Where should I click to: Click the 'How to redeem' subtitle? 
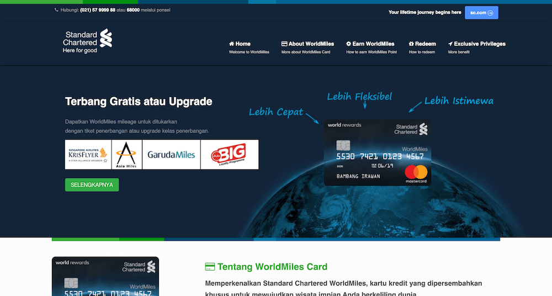[422, 52]
